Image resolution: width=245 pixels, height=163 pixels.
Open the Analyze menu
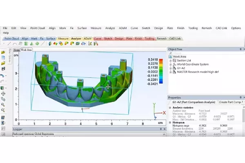[110, 28]
